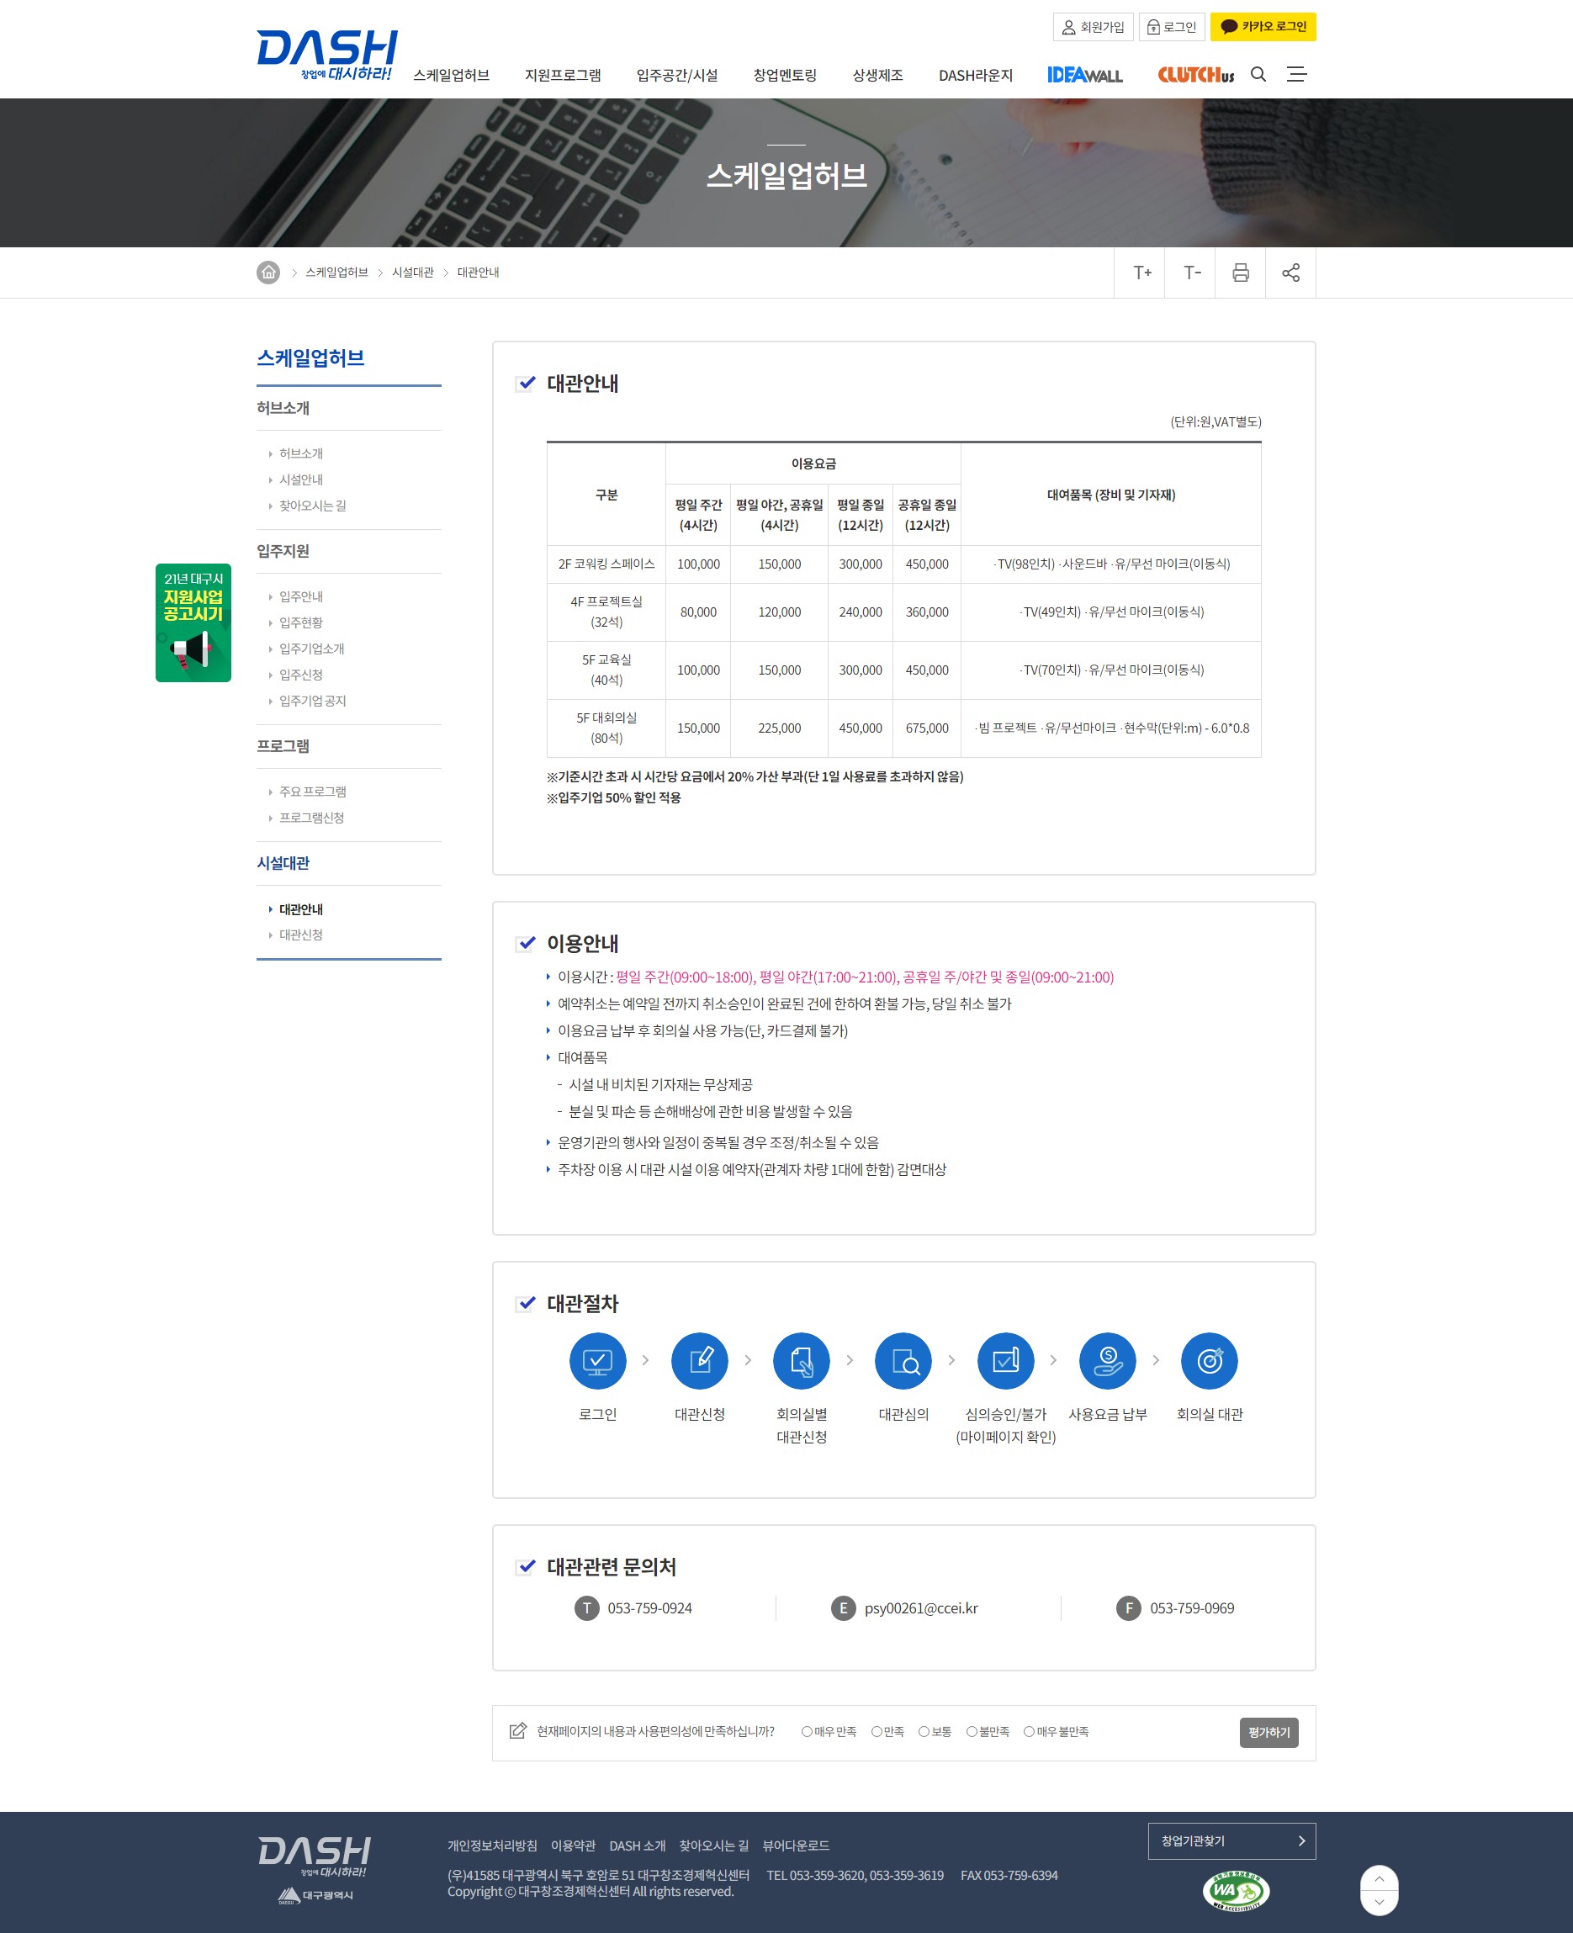
Task: Open the 대관신청 sidebar link
Action: pos(301,935)
